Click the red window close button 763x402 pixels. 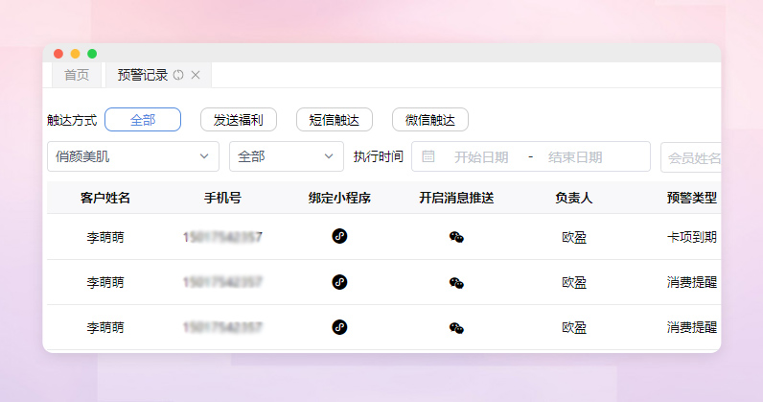pos(58,54)
